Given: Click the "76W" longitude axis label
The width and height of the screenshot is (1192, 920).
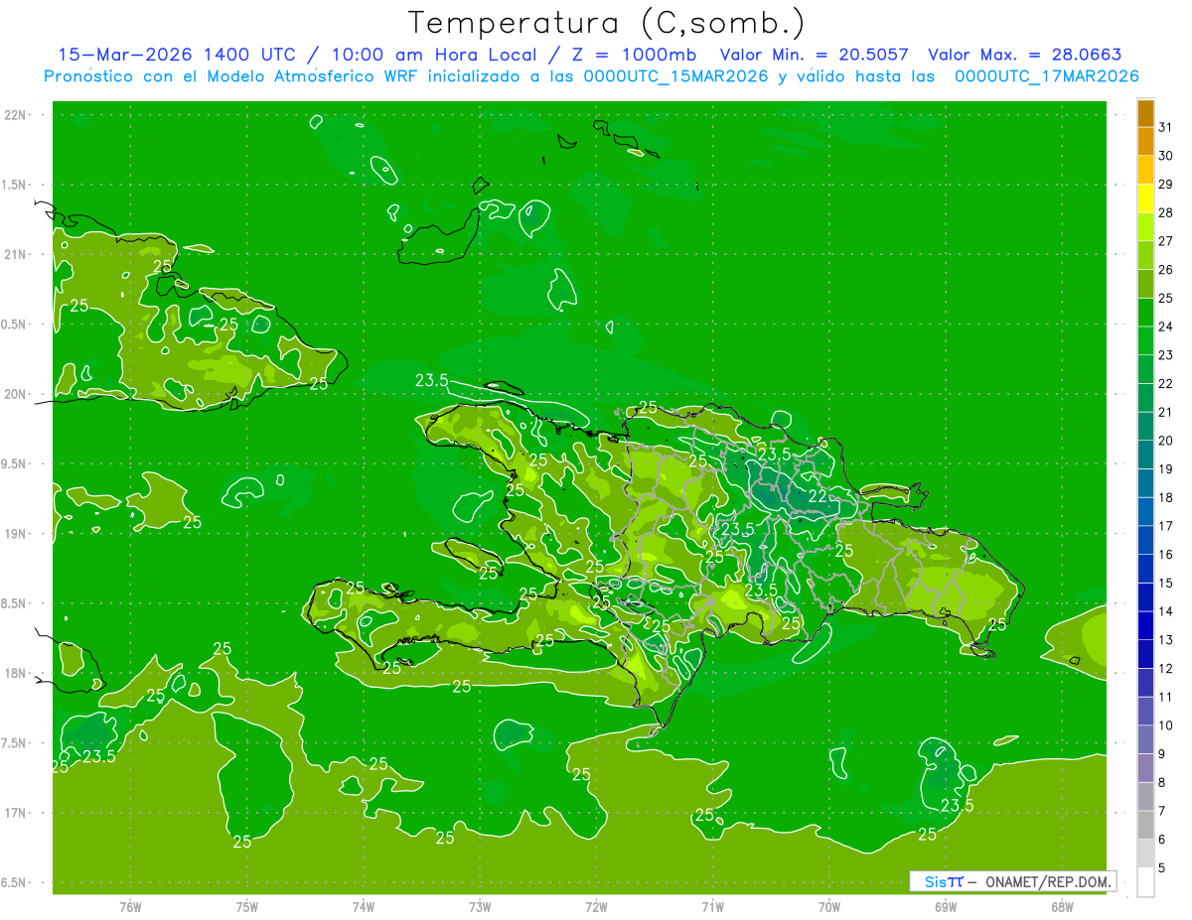Looking at the screenshot, I should tap(130, 906).
